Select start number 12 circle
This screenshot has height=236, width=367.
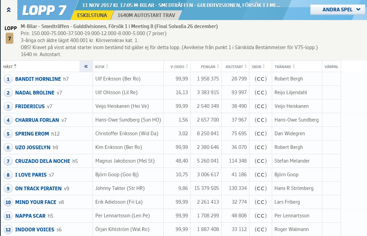8,230
